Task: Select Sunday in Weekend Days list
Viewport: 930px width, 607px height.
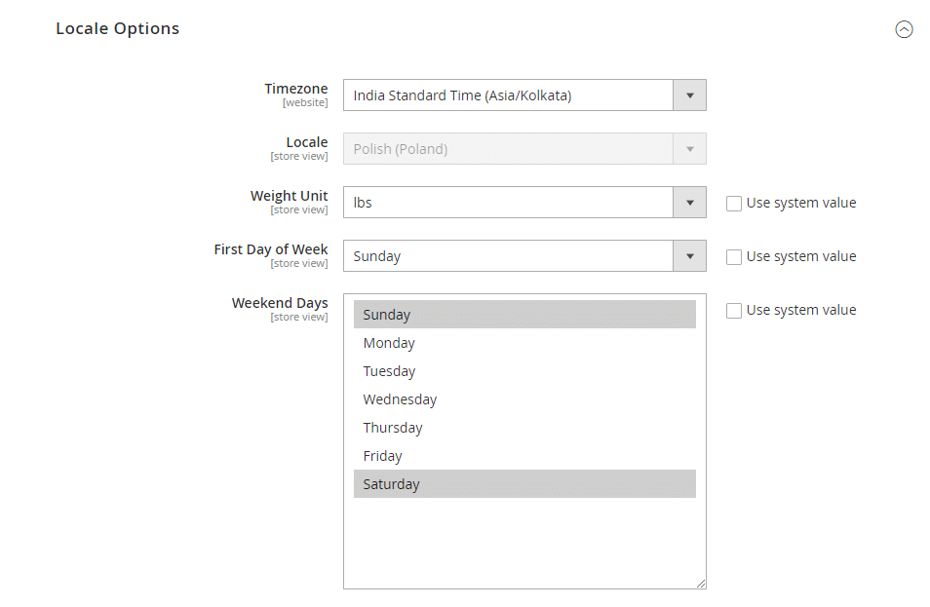Action: [523, 315]
